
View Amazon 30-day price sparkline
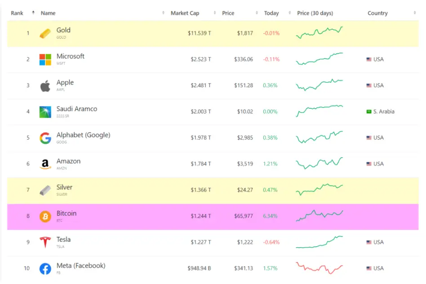coord(319,163)
